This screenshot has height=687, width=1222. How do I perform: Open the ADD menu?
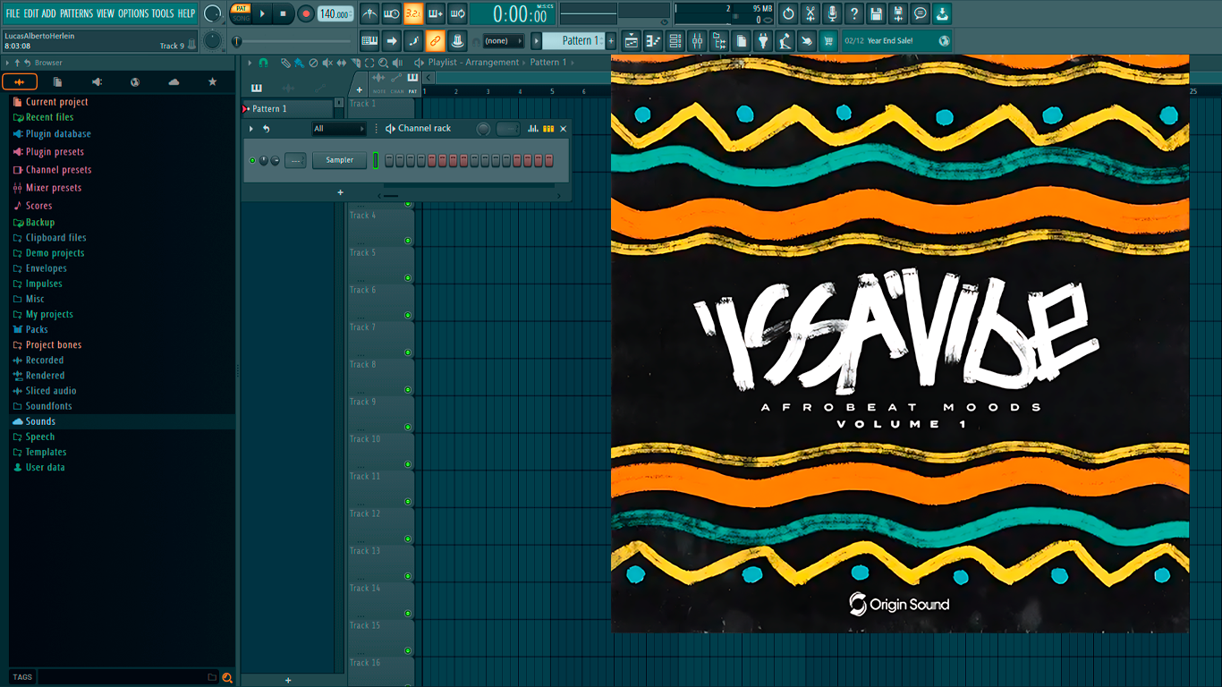48,13
